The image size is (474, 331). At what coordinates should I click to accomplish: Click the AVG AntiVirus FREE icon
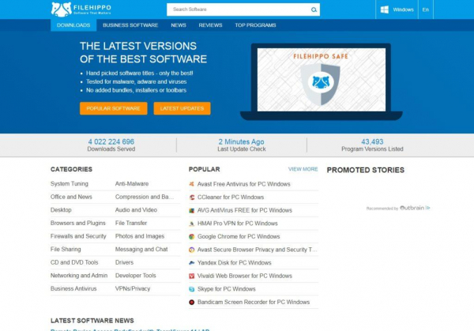click(x=192, y=210)
